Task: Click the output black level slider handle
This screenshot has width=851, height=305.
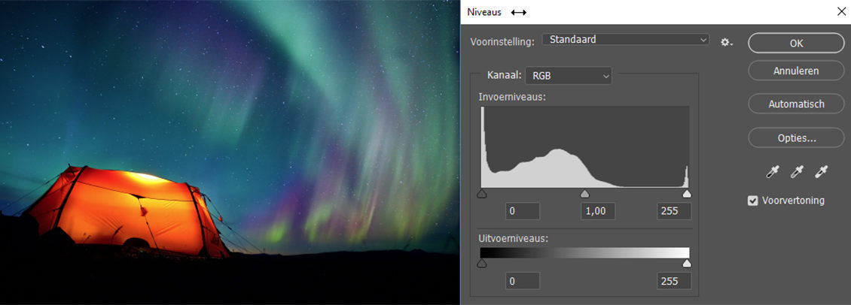Action: [481, 264]
